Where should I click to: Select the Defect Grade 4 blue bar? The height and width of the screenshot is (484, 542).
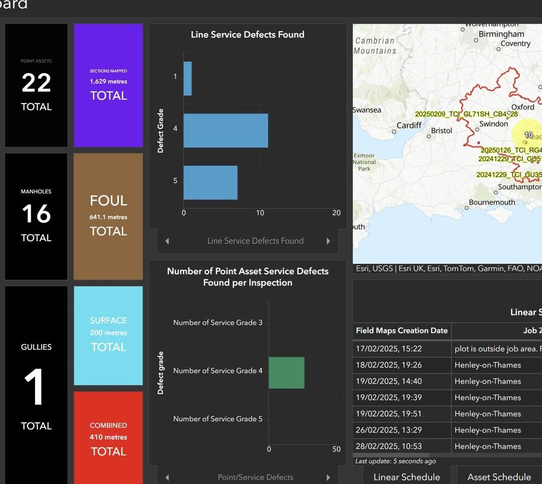click(226, 130)
